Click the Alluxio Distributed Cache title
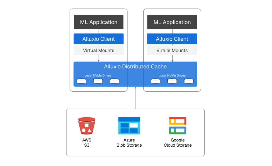272x166 pixels. pyautogui.click(x=135, y=66)
